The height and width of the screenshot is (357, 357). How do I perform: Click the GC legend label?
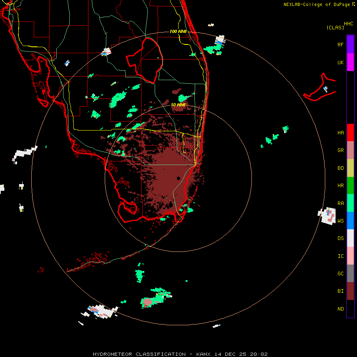pos(340,274)
